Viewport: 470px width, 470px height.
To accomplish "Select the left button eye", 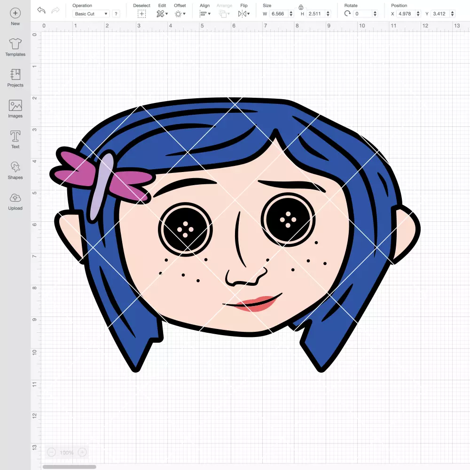I will 185,229.
